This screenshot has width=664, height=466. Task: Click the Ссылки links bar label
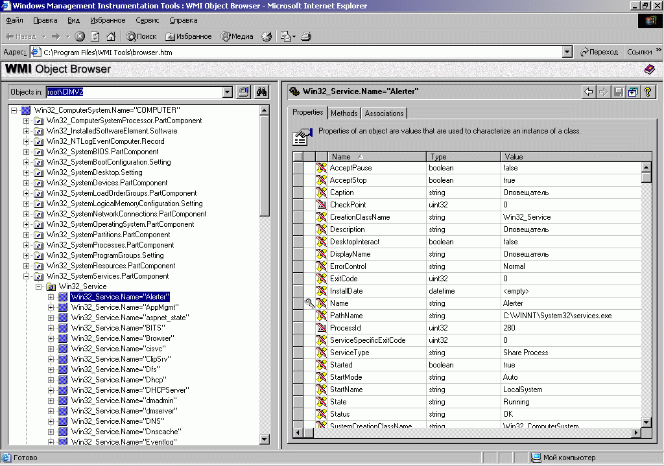[639, 52]
